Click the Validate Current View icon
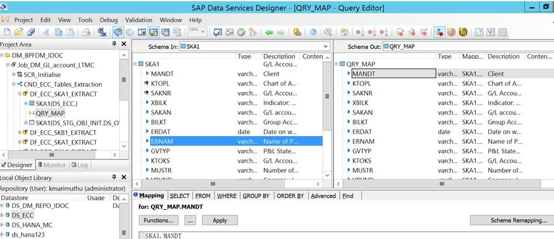This screenshot has height=239, width=554. 218,32
